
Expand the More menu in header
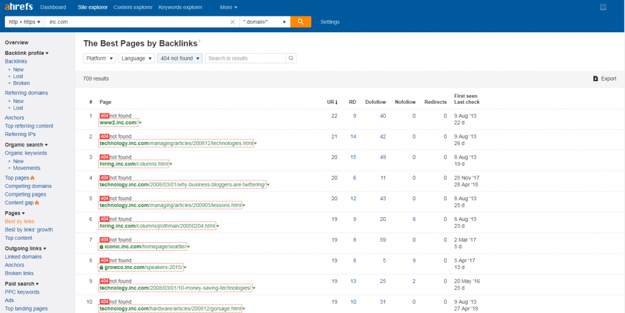pyautogui.click(x=228, y=7)
